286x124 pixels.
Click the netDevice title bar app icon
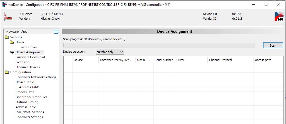pos(4,4)
